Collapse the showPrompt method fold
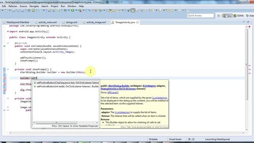 click(8, 70)
